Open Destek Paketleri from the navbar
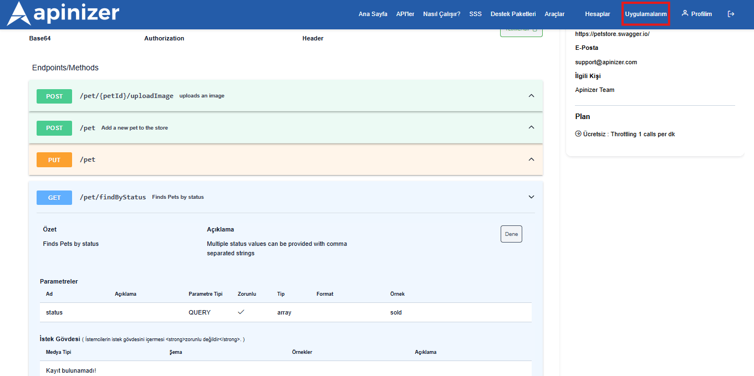 (513, 14)
